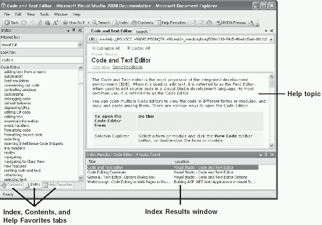This screenshot has height=225, width=322.
Task: Open the Edit menu
Action: 18,14
